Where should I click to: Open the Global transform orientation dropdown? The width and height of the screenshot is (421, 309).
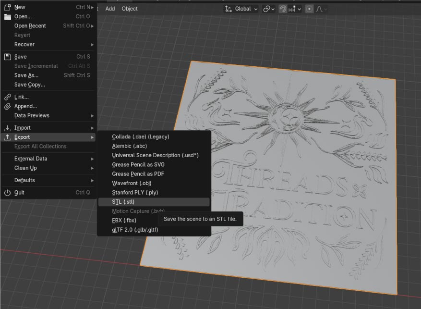pos(241,9)
